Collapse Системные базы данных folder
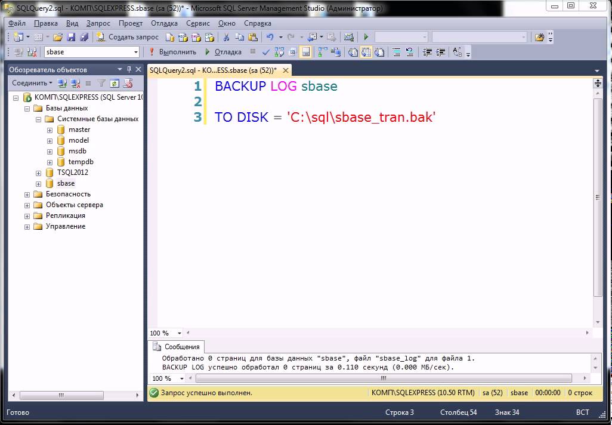612x425 pixels. [x=38, y=119]
